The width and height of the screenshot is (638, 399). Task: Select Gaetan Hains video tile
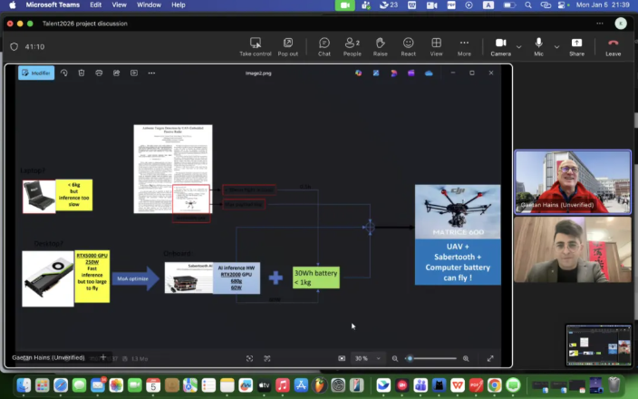[x=573, y=181]
